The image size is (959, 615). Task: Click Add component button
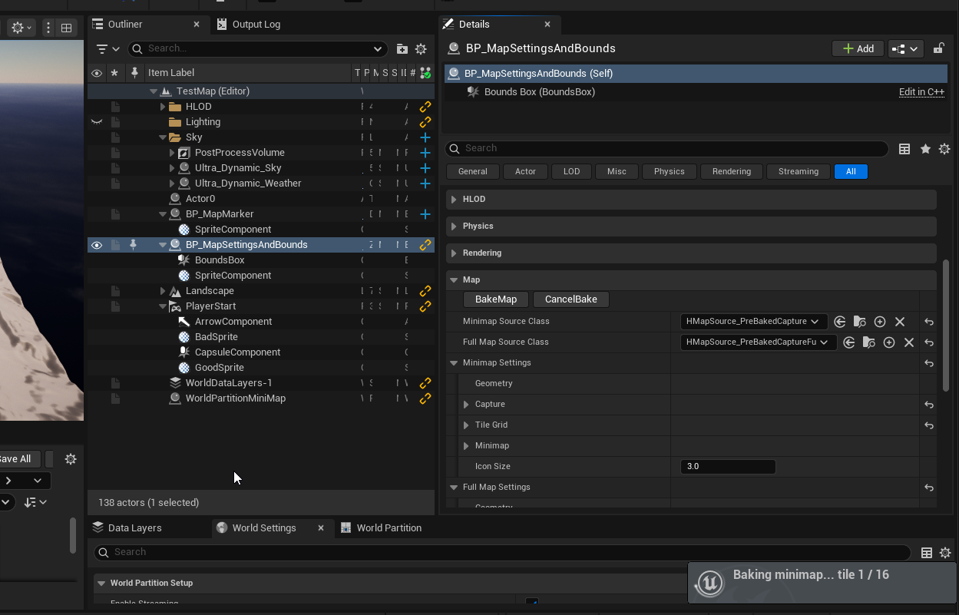[858, 48]
